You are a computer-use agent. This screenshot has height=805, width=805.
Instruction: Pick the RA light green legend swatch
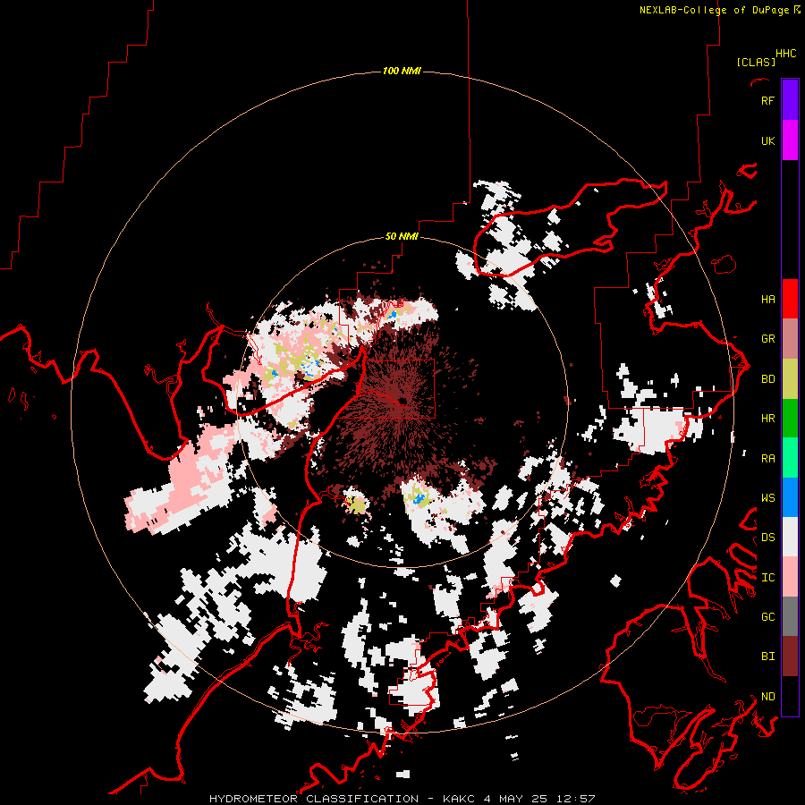pyautogui.click(x=790, y=458)
